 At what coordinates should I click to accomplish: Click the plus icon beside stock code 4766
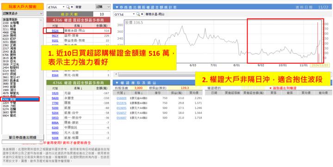pyautogui.click(x=72, y=7)
